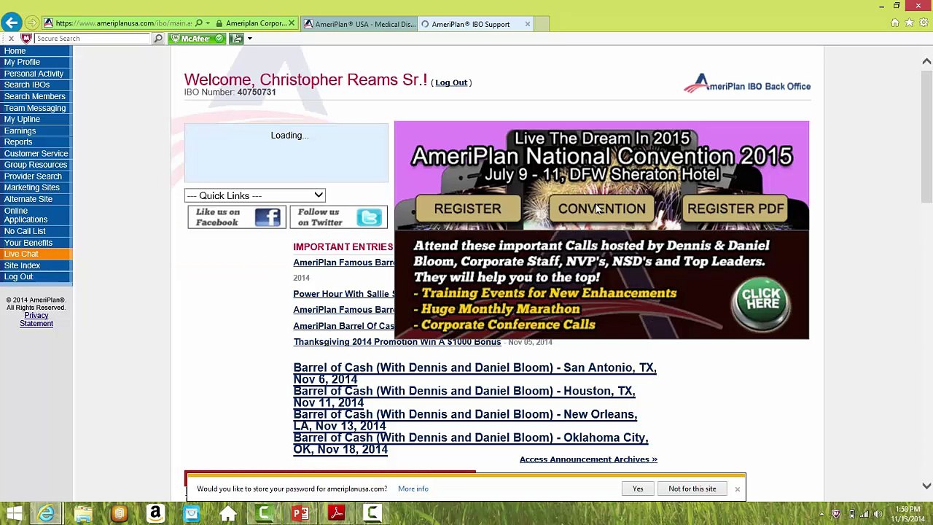Click Secure Search input box
933x525 pixels.
point(93,39)
